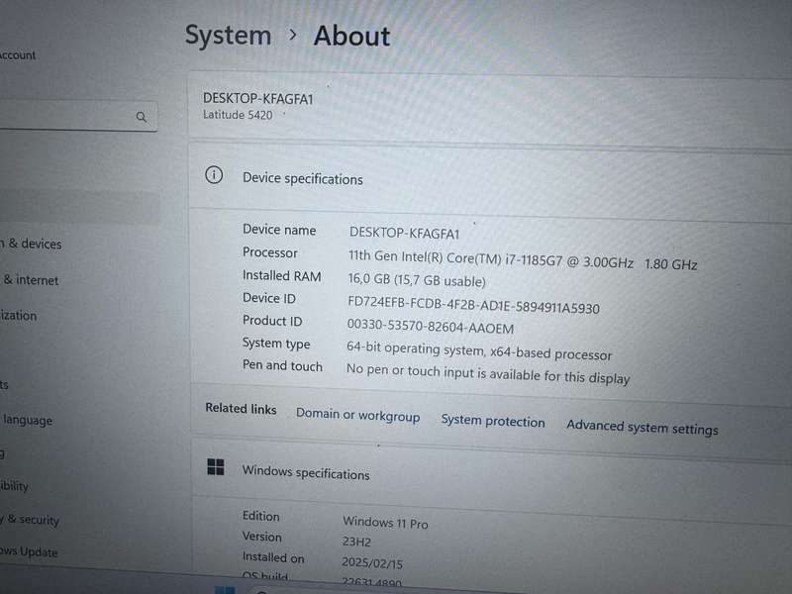Open Network & internet sidebar item
The width and height of the screenshot is (792, 594).
(x=30, y=279)
